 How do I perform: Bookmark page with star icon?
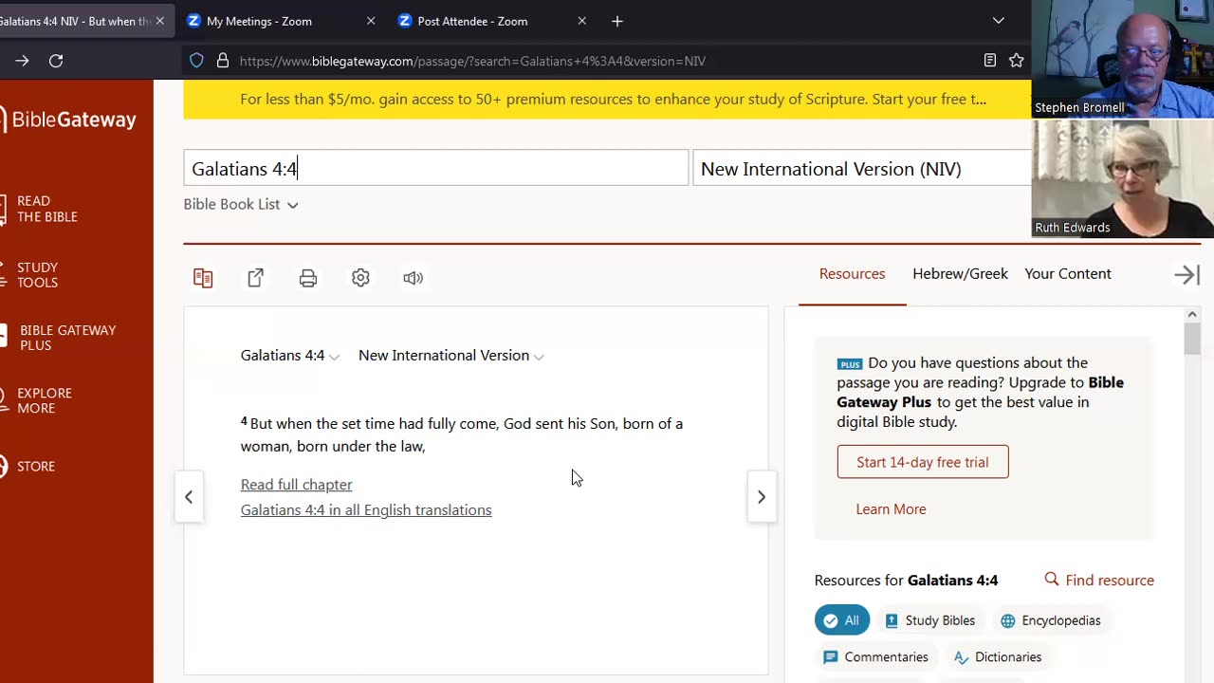click(1017, 61)
